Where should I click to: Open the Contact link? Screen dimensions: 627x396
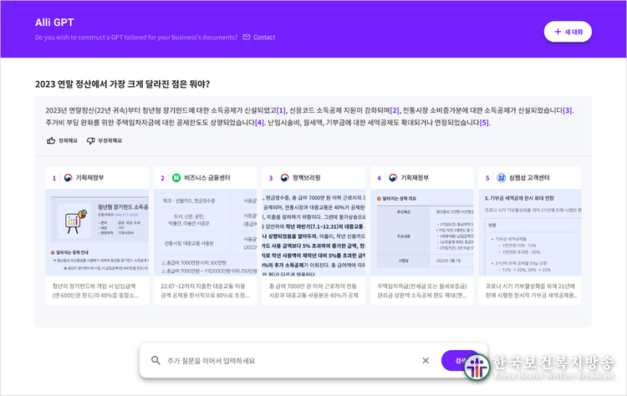pyautogui.click(x=264, y=37)
